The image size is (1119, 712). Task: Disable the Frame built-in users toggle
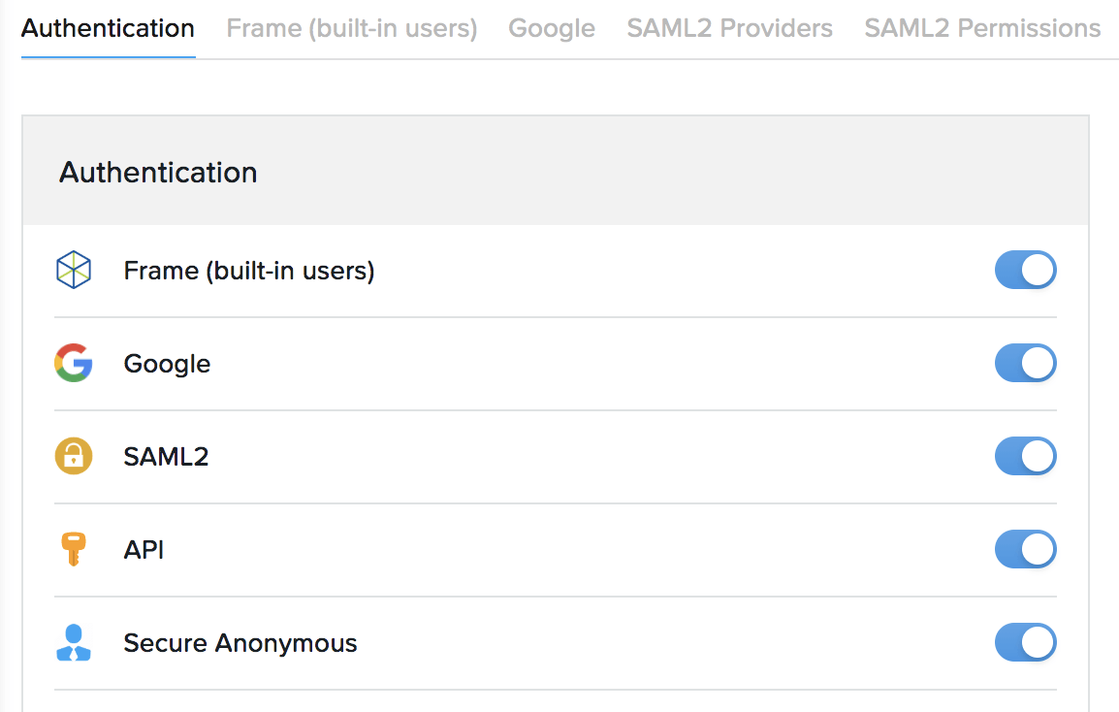(x=1025, y=271)
